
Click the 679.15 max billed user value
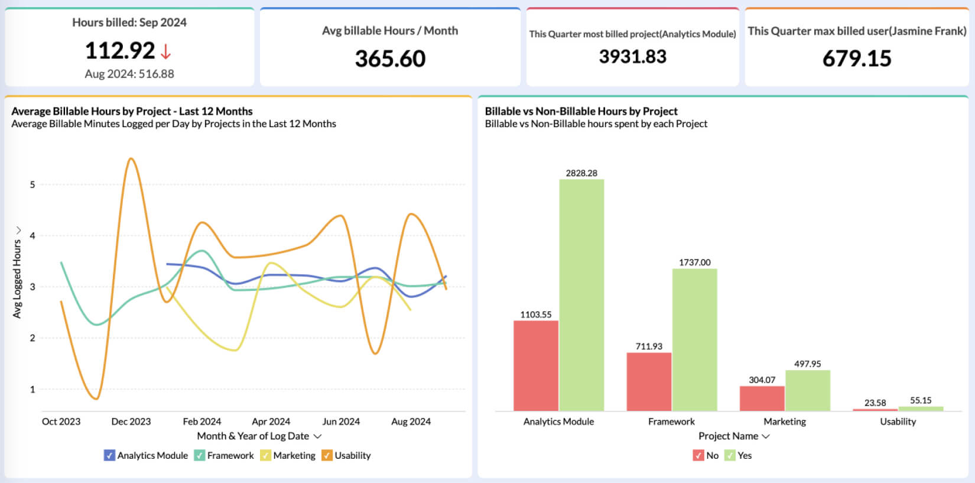tap(857, 59)
